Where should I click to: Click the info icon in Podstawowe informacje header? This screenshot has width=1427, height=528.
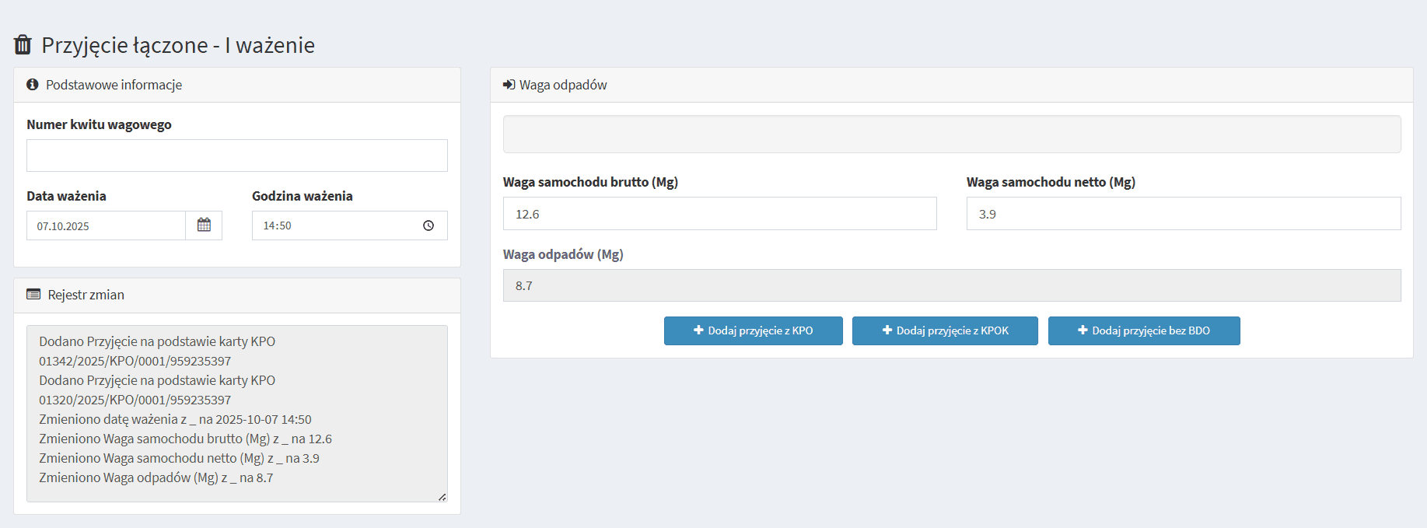tap(33, 85)
